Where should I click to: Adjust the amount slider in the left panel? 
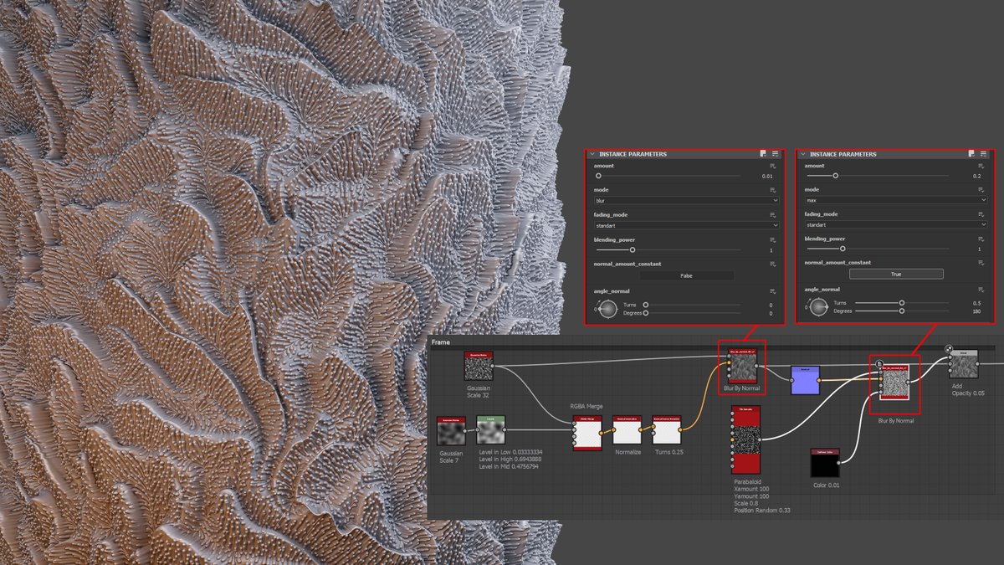599,176
